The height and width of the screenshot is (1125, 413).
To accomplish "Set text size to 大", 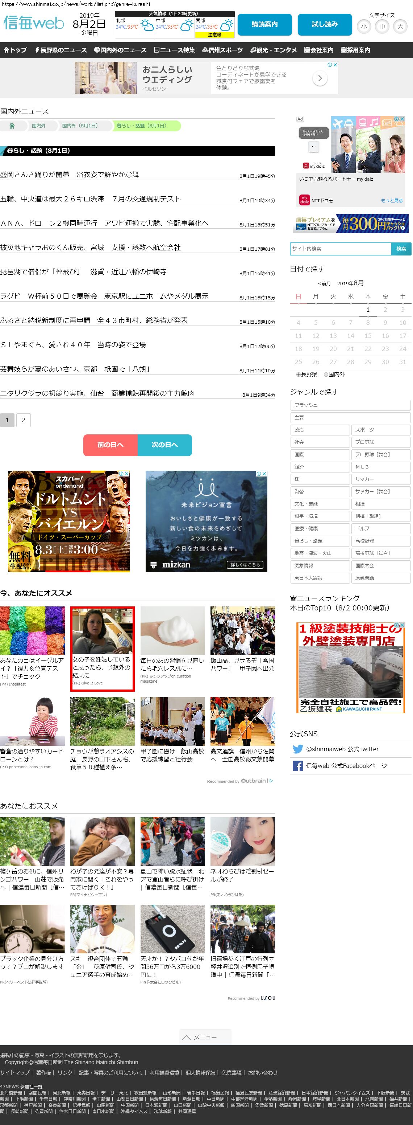I will pos(400,26).
